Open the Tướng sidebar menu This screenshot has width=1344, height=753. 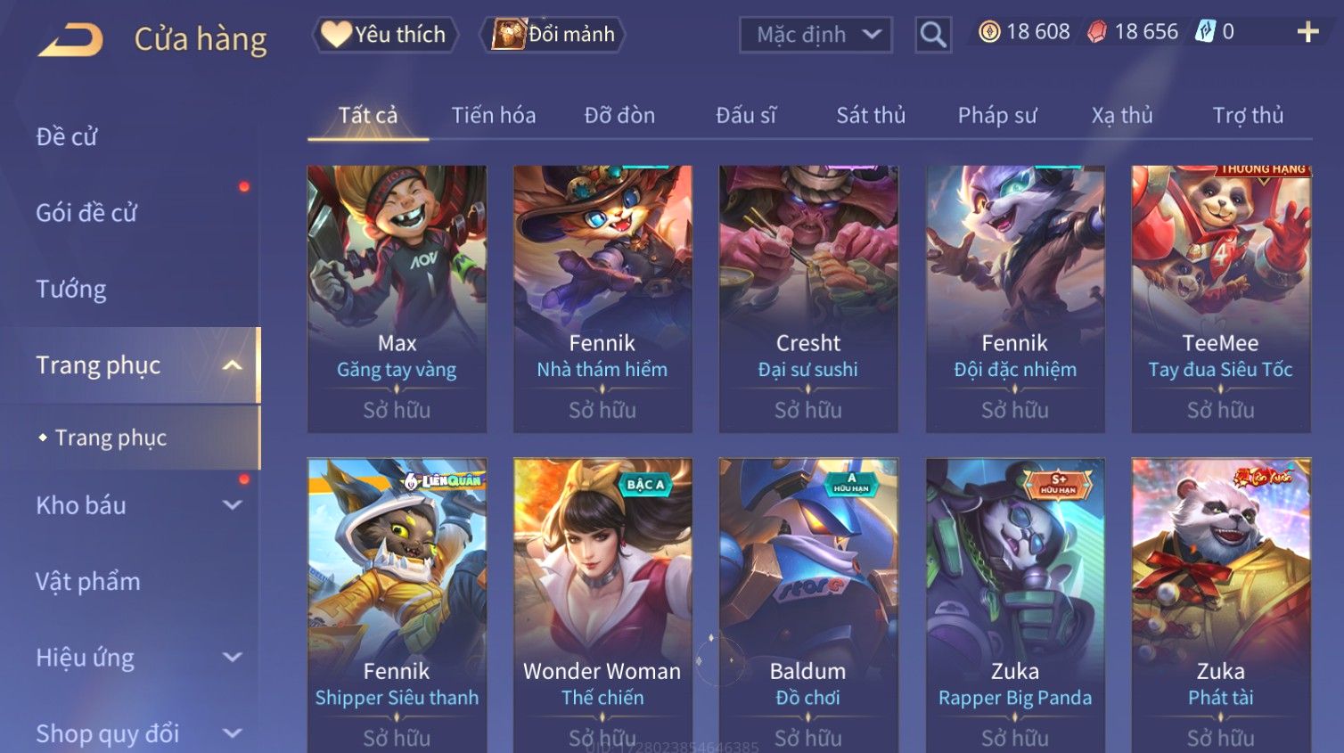click(x=71, y=289)
